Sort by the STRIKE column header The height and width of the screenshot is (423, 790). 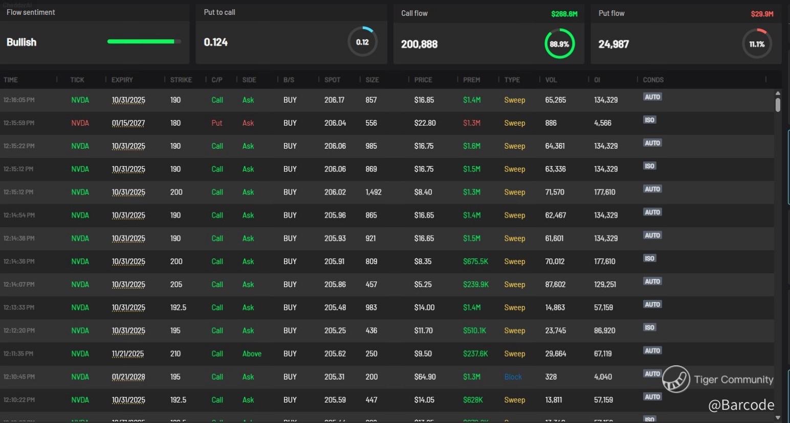[181, 80]
